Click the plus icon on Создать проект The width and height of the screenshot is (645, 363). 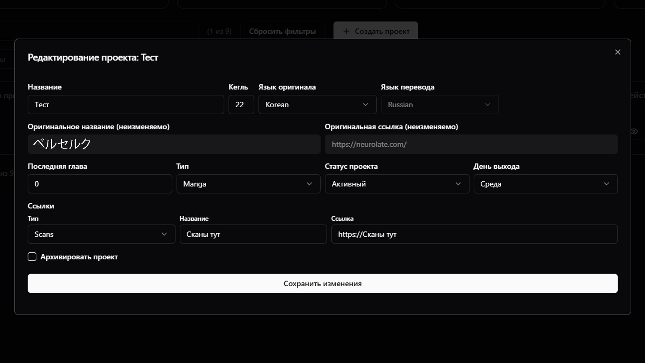[346, 31]
